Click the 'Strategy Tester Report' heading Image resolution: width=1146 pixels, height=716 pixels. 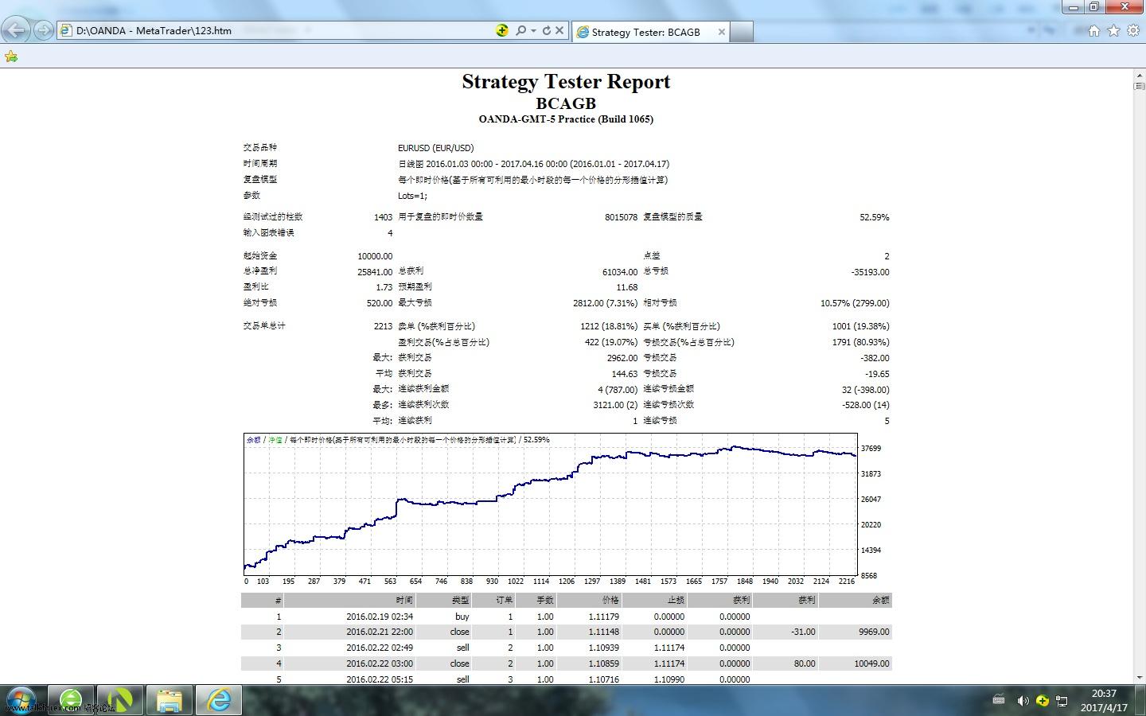pyautogui.click(x=566, y=82)
